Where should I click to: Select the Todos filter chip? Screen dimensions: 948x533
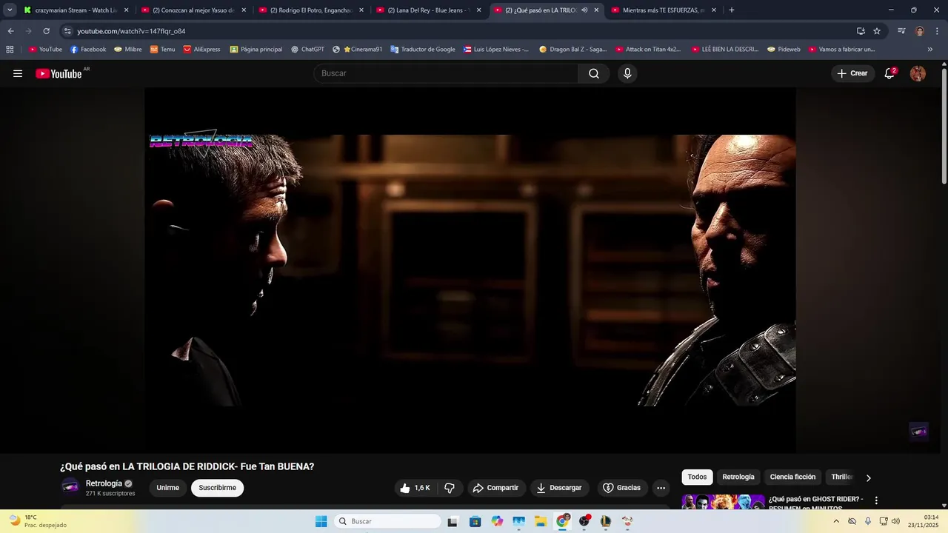point(697,477)
